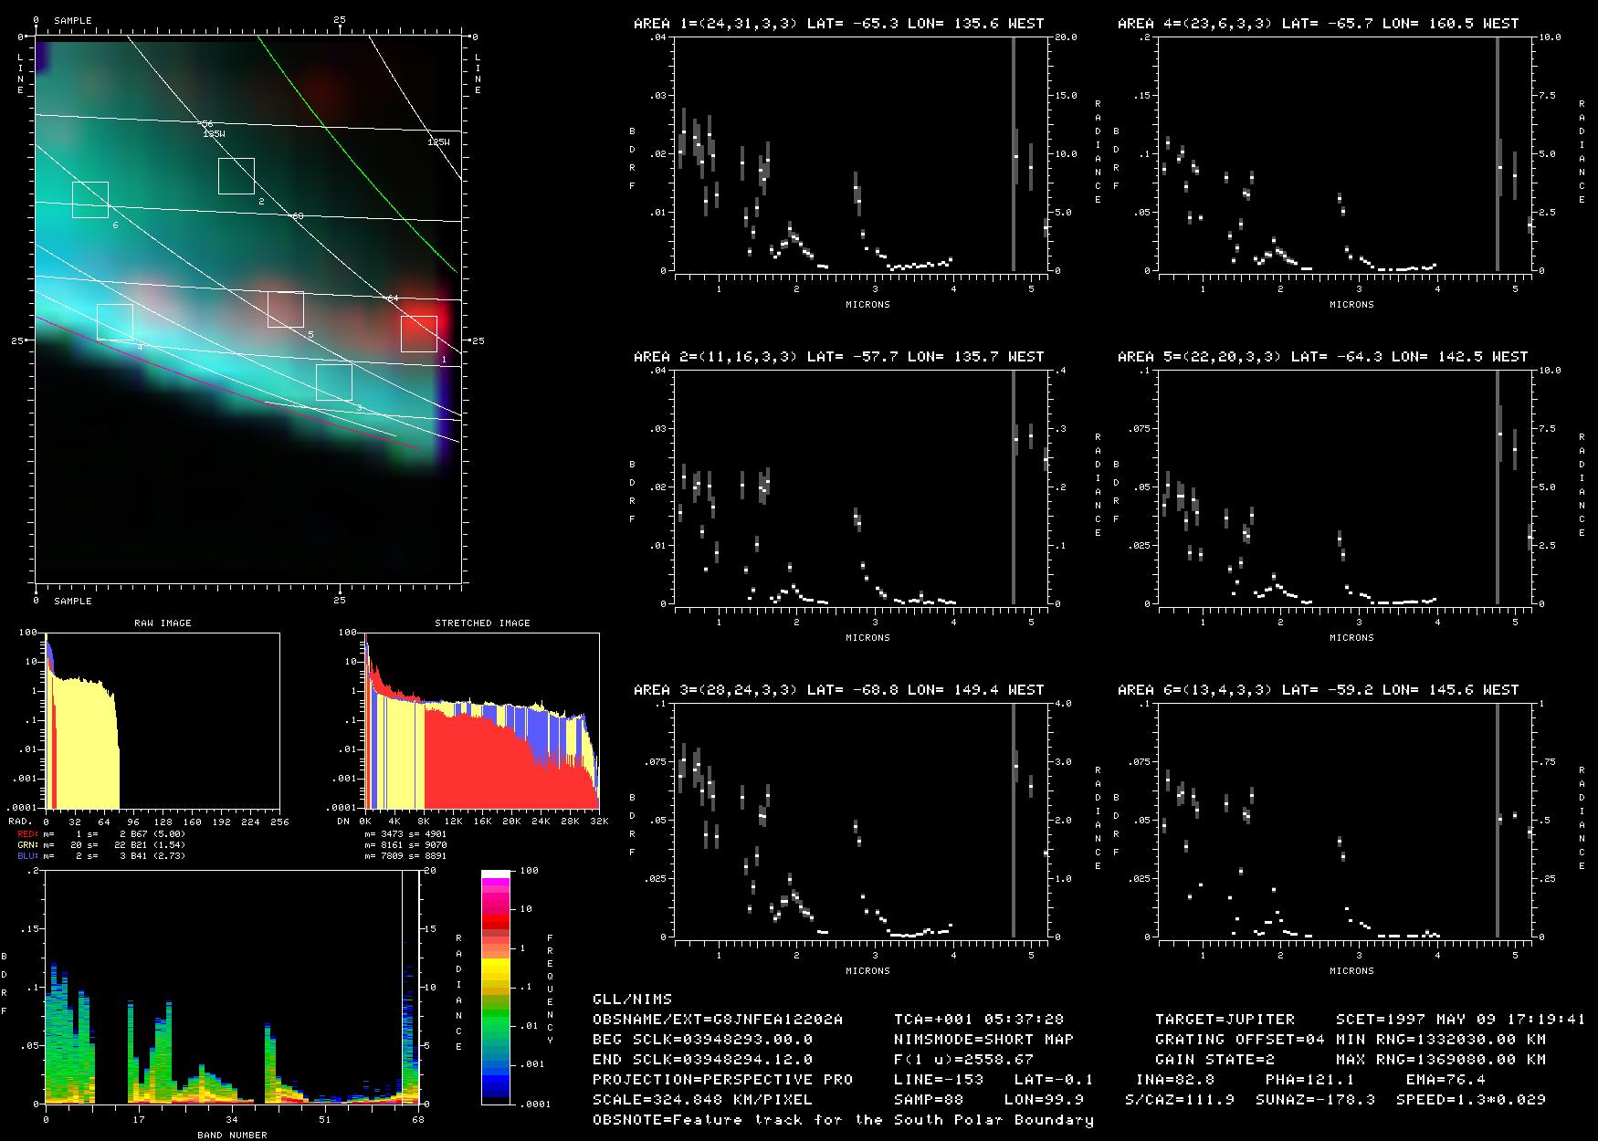Click area box 1 on the red region
The width and height of the screenshot is (1598, 1141).
(x=419, y=334)
